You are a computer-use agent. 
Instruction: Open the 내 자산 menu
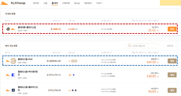pyautogui.click(x=36, y=3)
